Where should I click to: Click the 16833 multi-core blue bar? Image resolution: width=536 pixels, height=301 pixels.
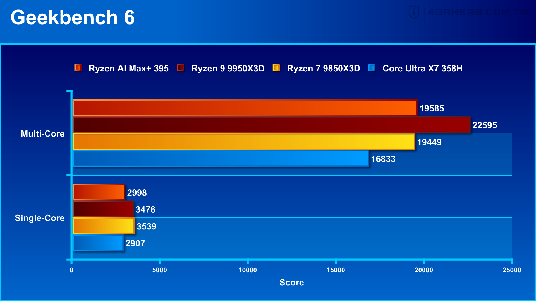221,159
